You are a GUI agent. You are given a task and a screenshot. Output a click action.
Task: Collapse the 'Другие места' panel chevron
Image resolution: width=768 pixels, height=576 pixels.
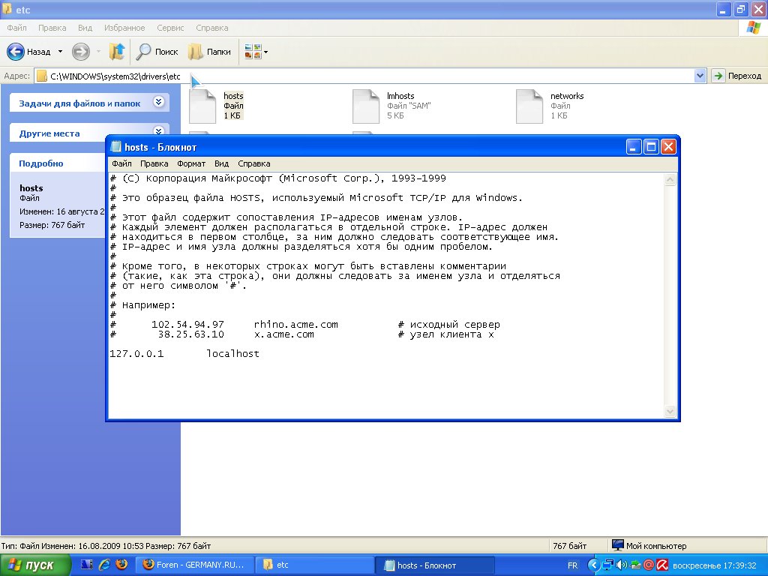coord(158,131)
